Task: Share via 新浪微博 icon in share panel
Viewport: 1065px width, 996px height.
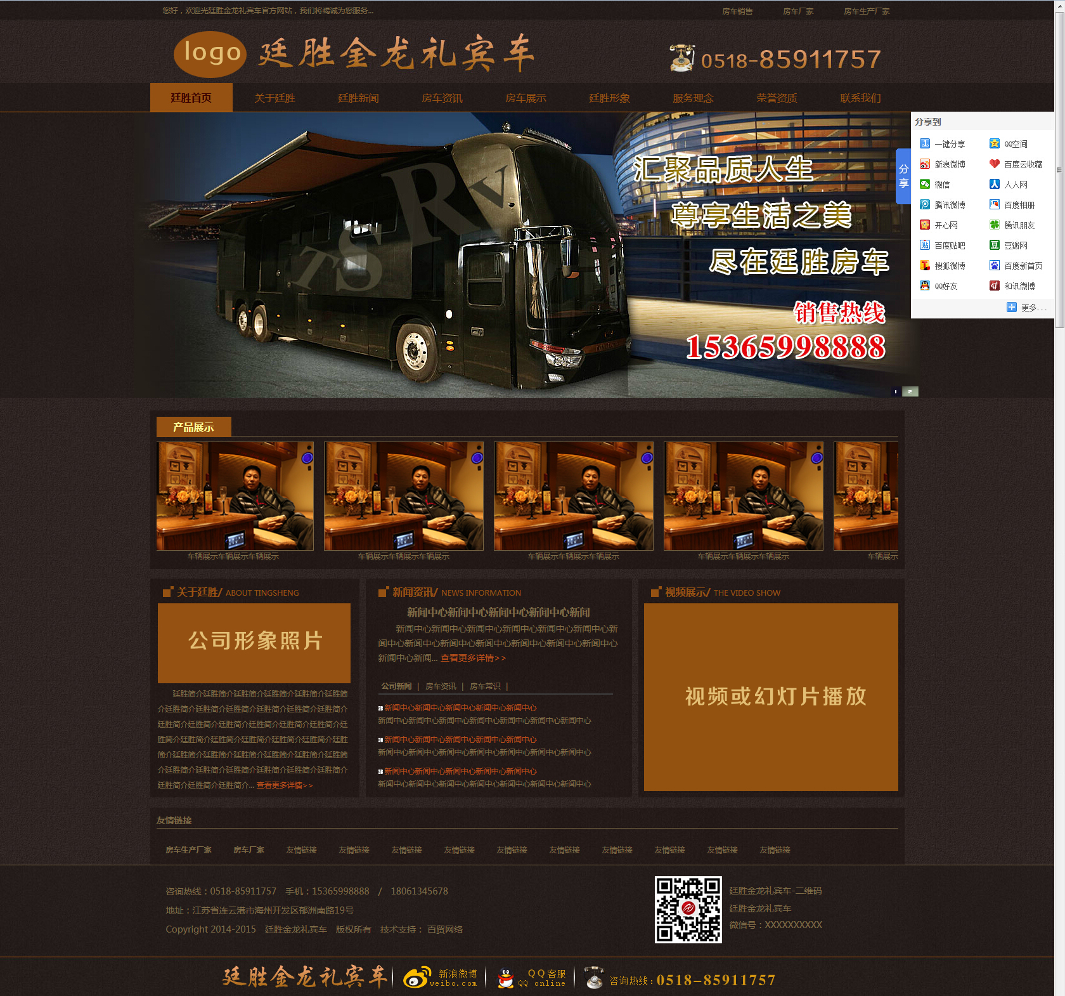Action: [x=925, y=164]
